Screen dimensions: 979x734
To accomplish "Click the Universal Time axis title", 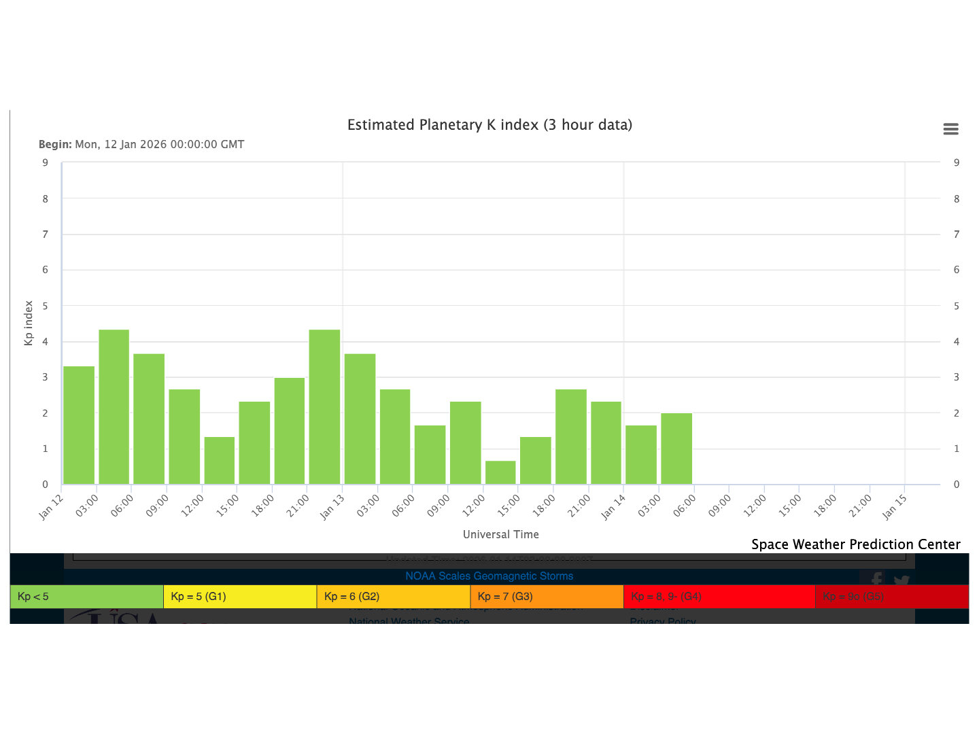I will [500, 534].
